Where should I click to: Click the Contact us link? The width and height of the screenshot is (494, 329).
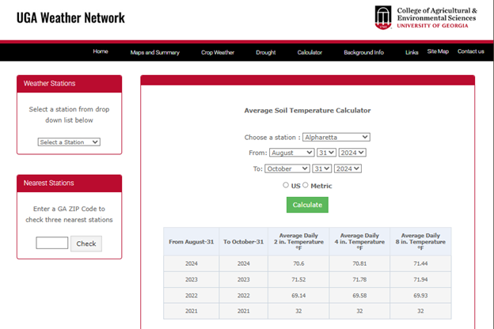(470, 52)
